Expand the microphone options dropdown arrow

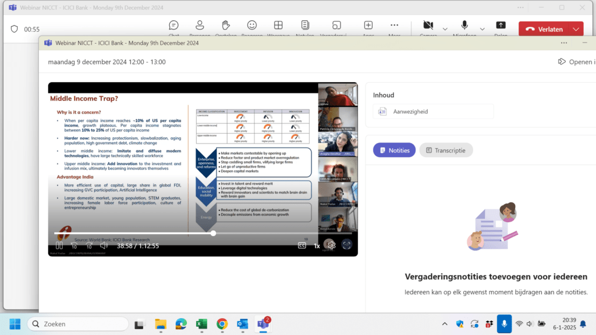482,29
